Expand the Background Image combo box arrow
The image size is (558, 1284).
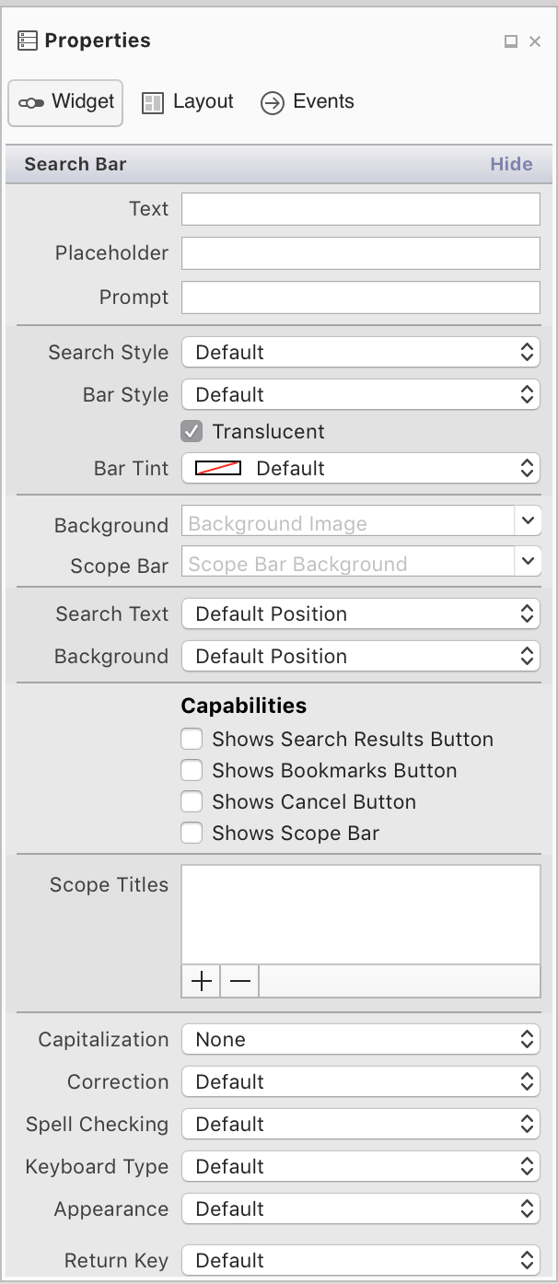pyautogui.click(x=528, y=520)
